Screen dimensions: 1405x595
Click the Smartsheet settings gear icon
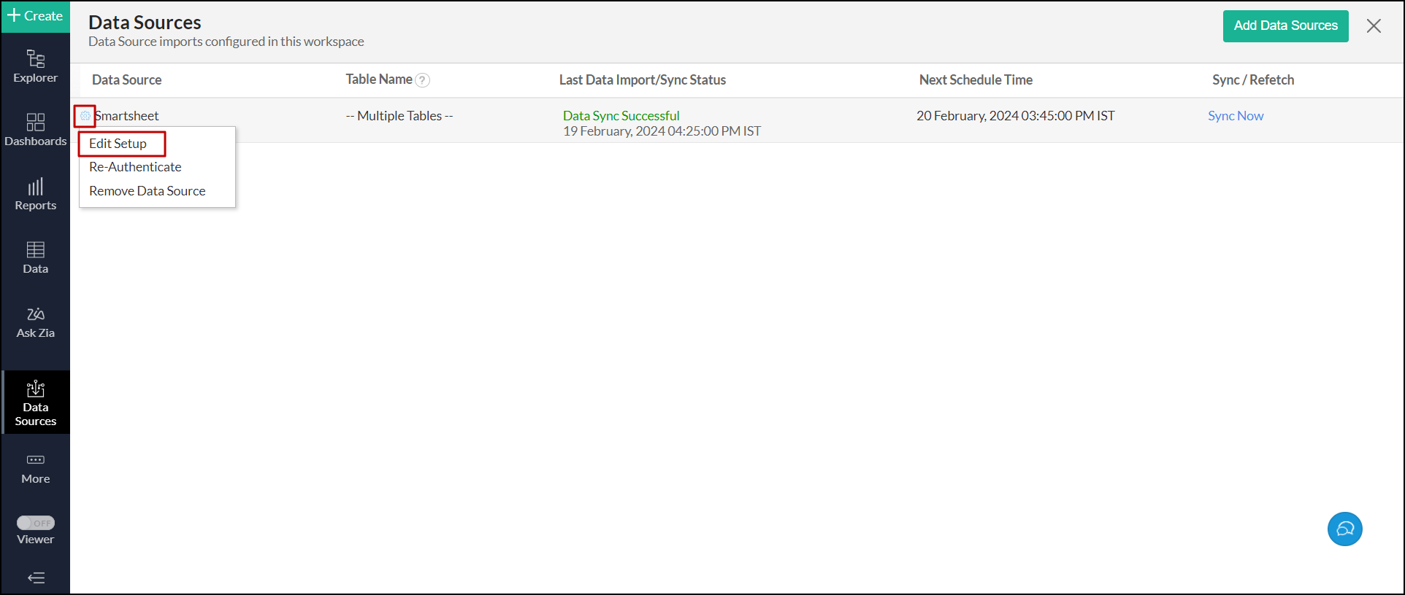[x=85, y=116]
